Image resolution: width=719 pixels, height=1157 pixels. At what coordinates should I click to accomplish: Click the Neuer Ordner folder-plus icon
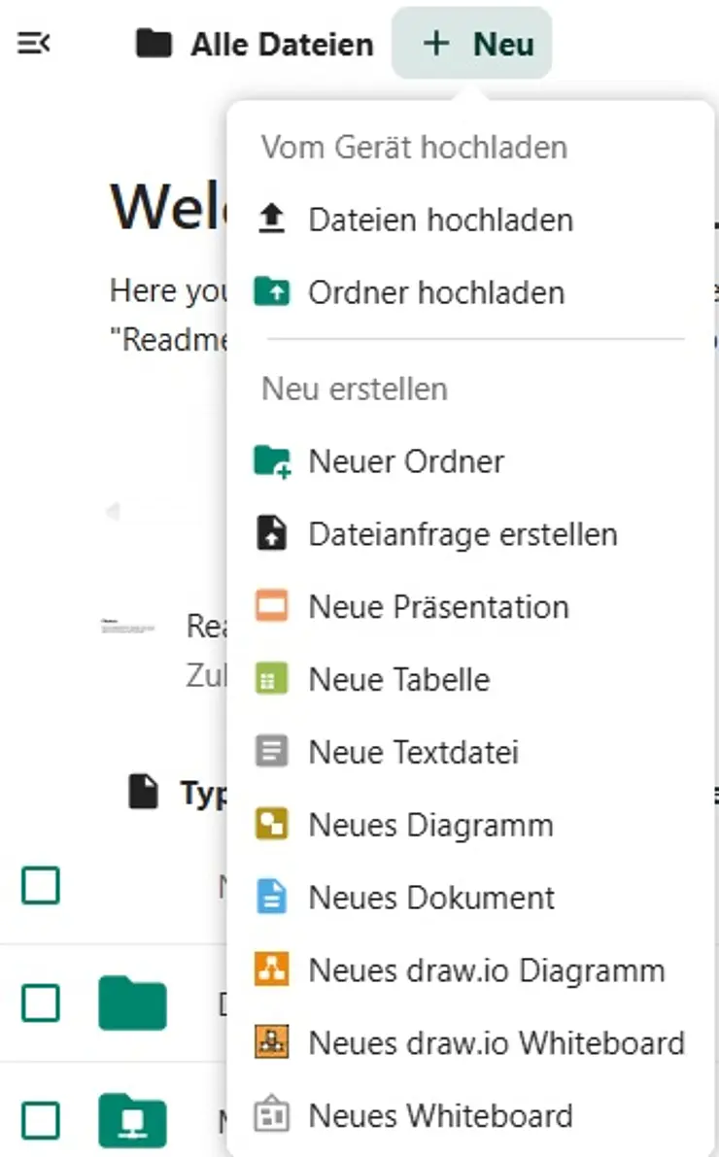click(x=272, y=461)
